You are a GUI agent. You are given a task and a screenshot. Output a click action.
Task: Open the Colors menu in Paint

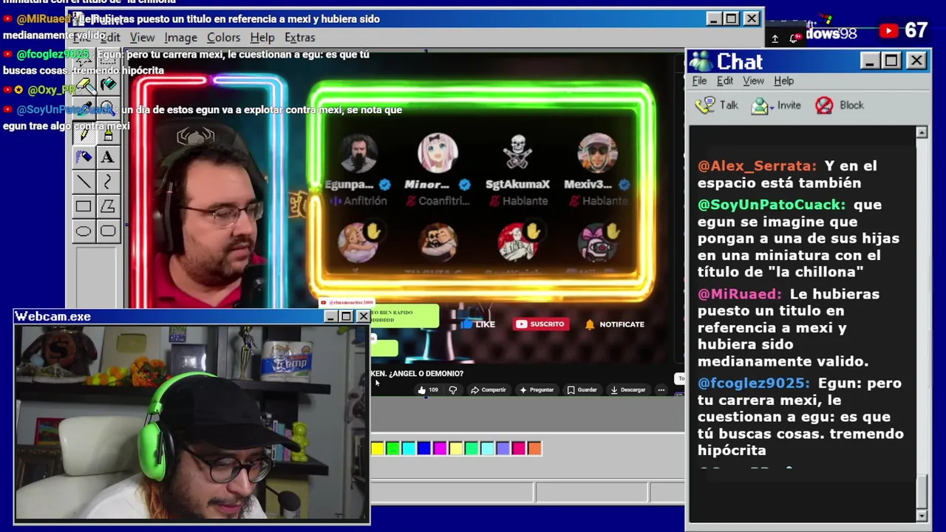tap(223, 38)
